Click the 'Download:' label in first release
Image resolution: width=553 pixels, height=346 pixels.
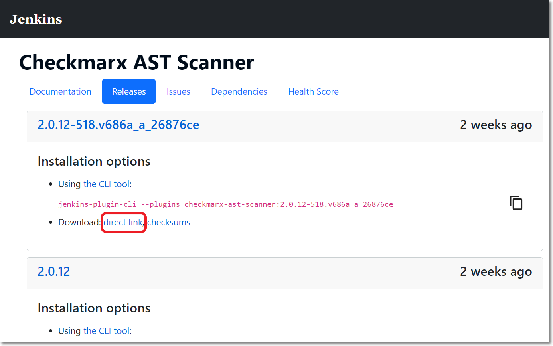tap(79, 222)
